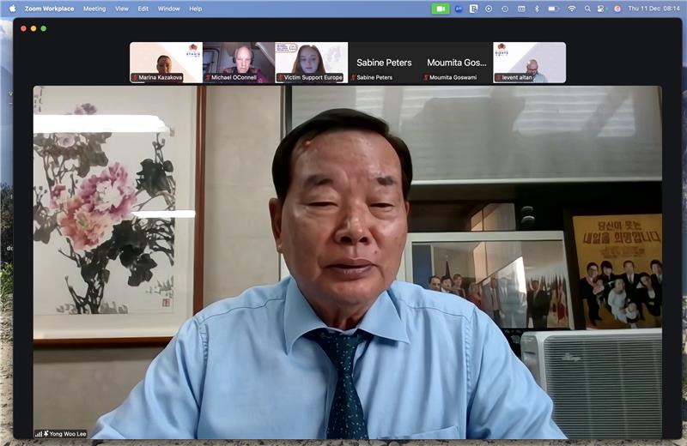
Task: Click the date and time in menu bar
Action: tap(654, 9)
